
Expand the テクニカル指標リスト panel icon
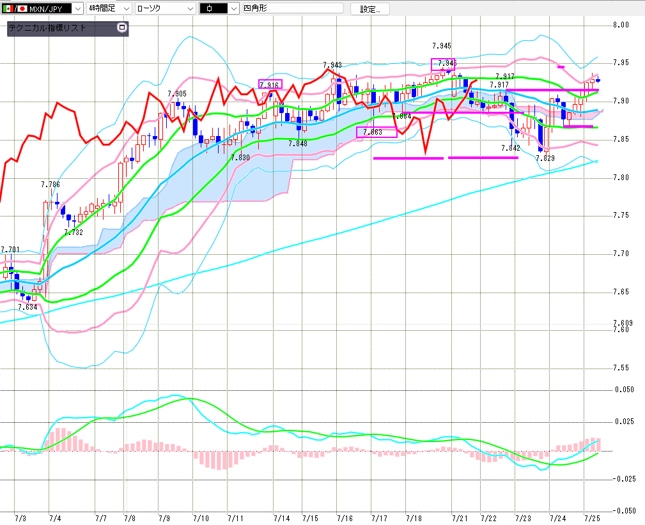121,27
